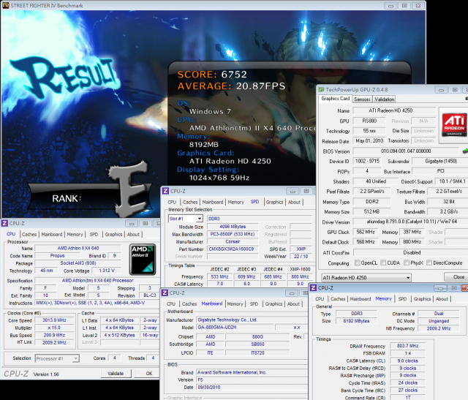Click the OK button in CPU-Z
468x400 pixels.
coord(148,374)
